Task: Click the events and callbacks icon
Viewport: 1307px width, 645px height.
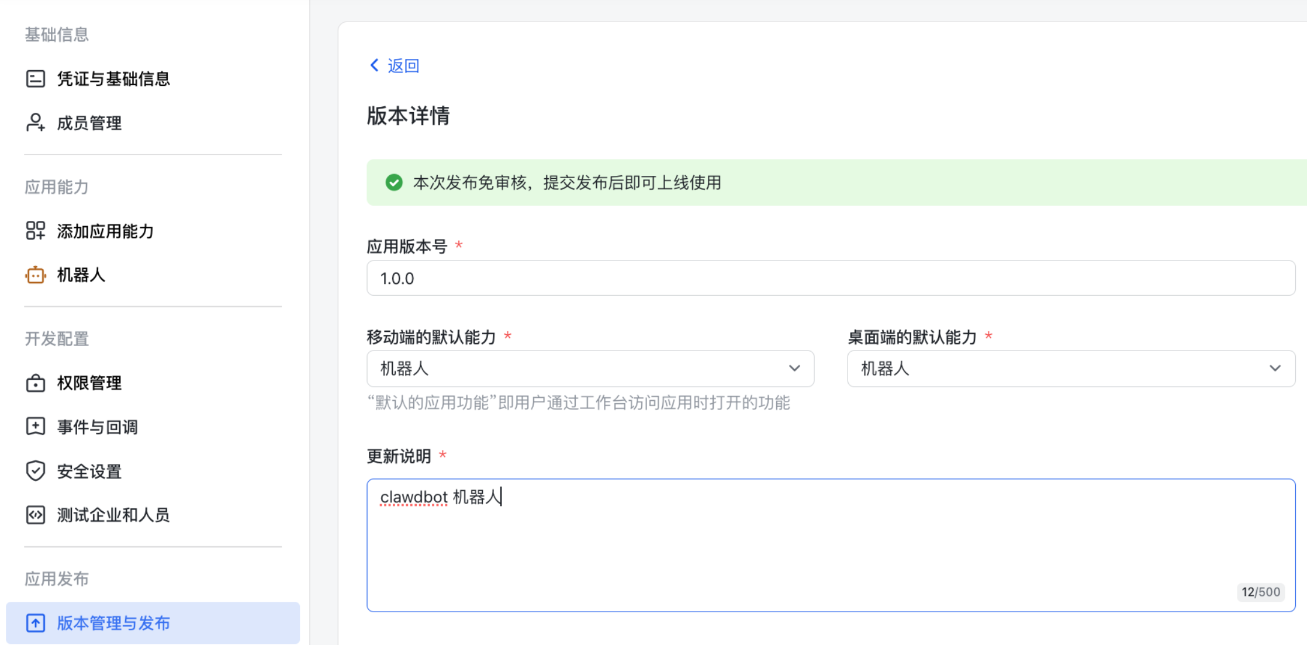Action: click(x=35, y=426)
